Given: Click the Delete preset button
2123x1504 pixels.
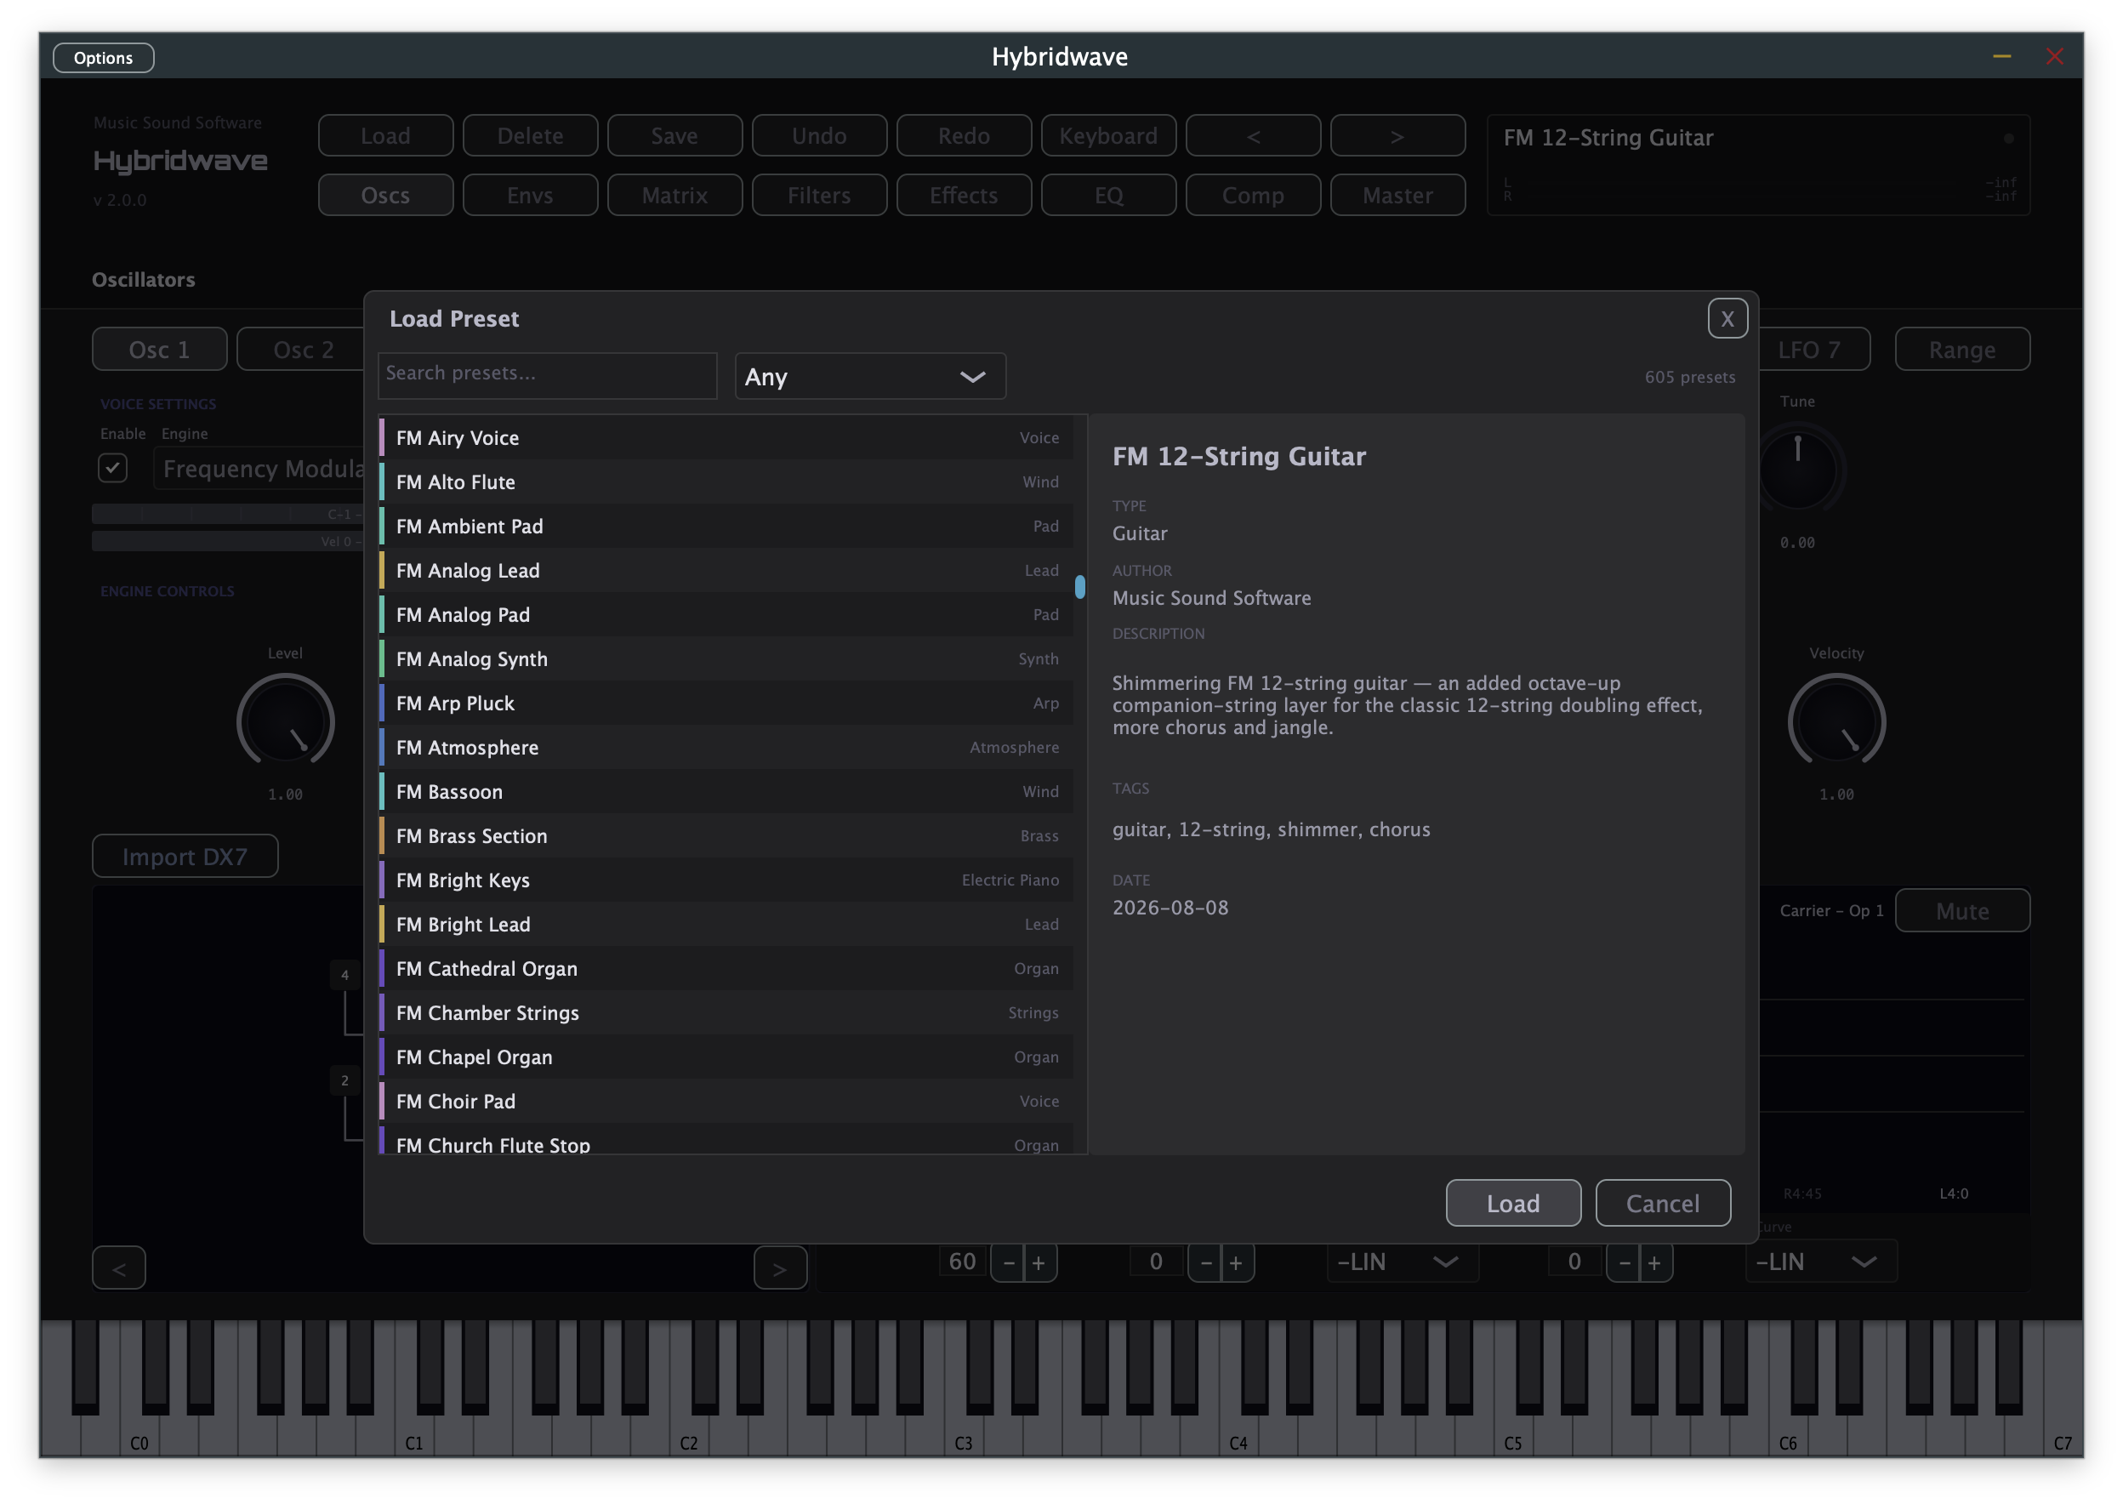Looking at the screenshot, I should (x=531, y=136).
